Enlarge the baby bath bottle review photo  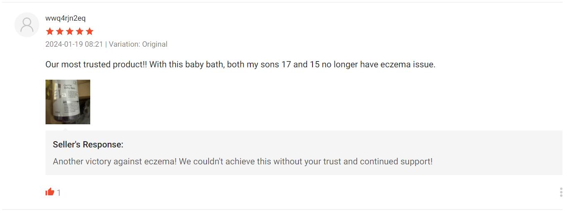point(68,102)
